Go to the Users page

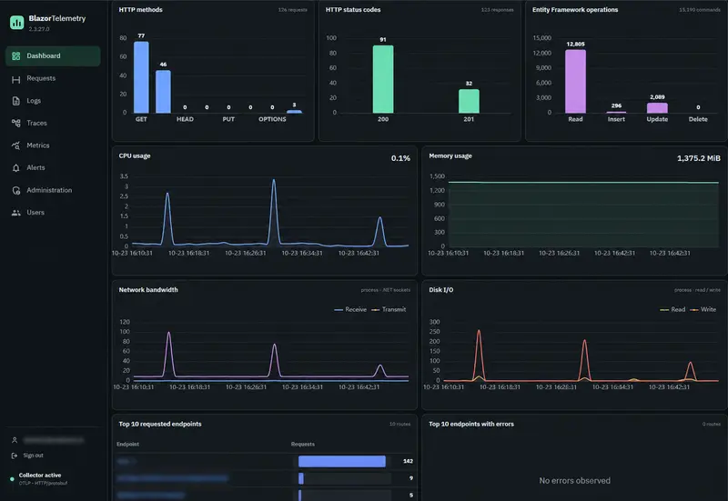[x=53, y=213]
